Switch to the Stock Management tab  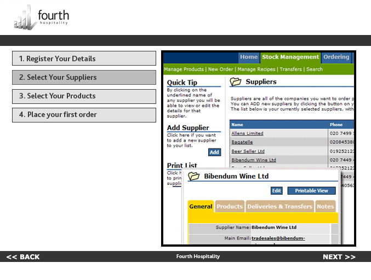coord(290,57)
